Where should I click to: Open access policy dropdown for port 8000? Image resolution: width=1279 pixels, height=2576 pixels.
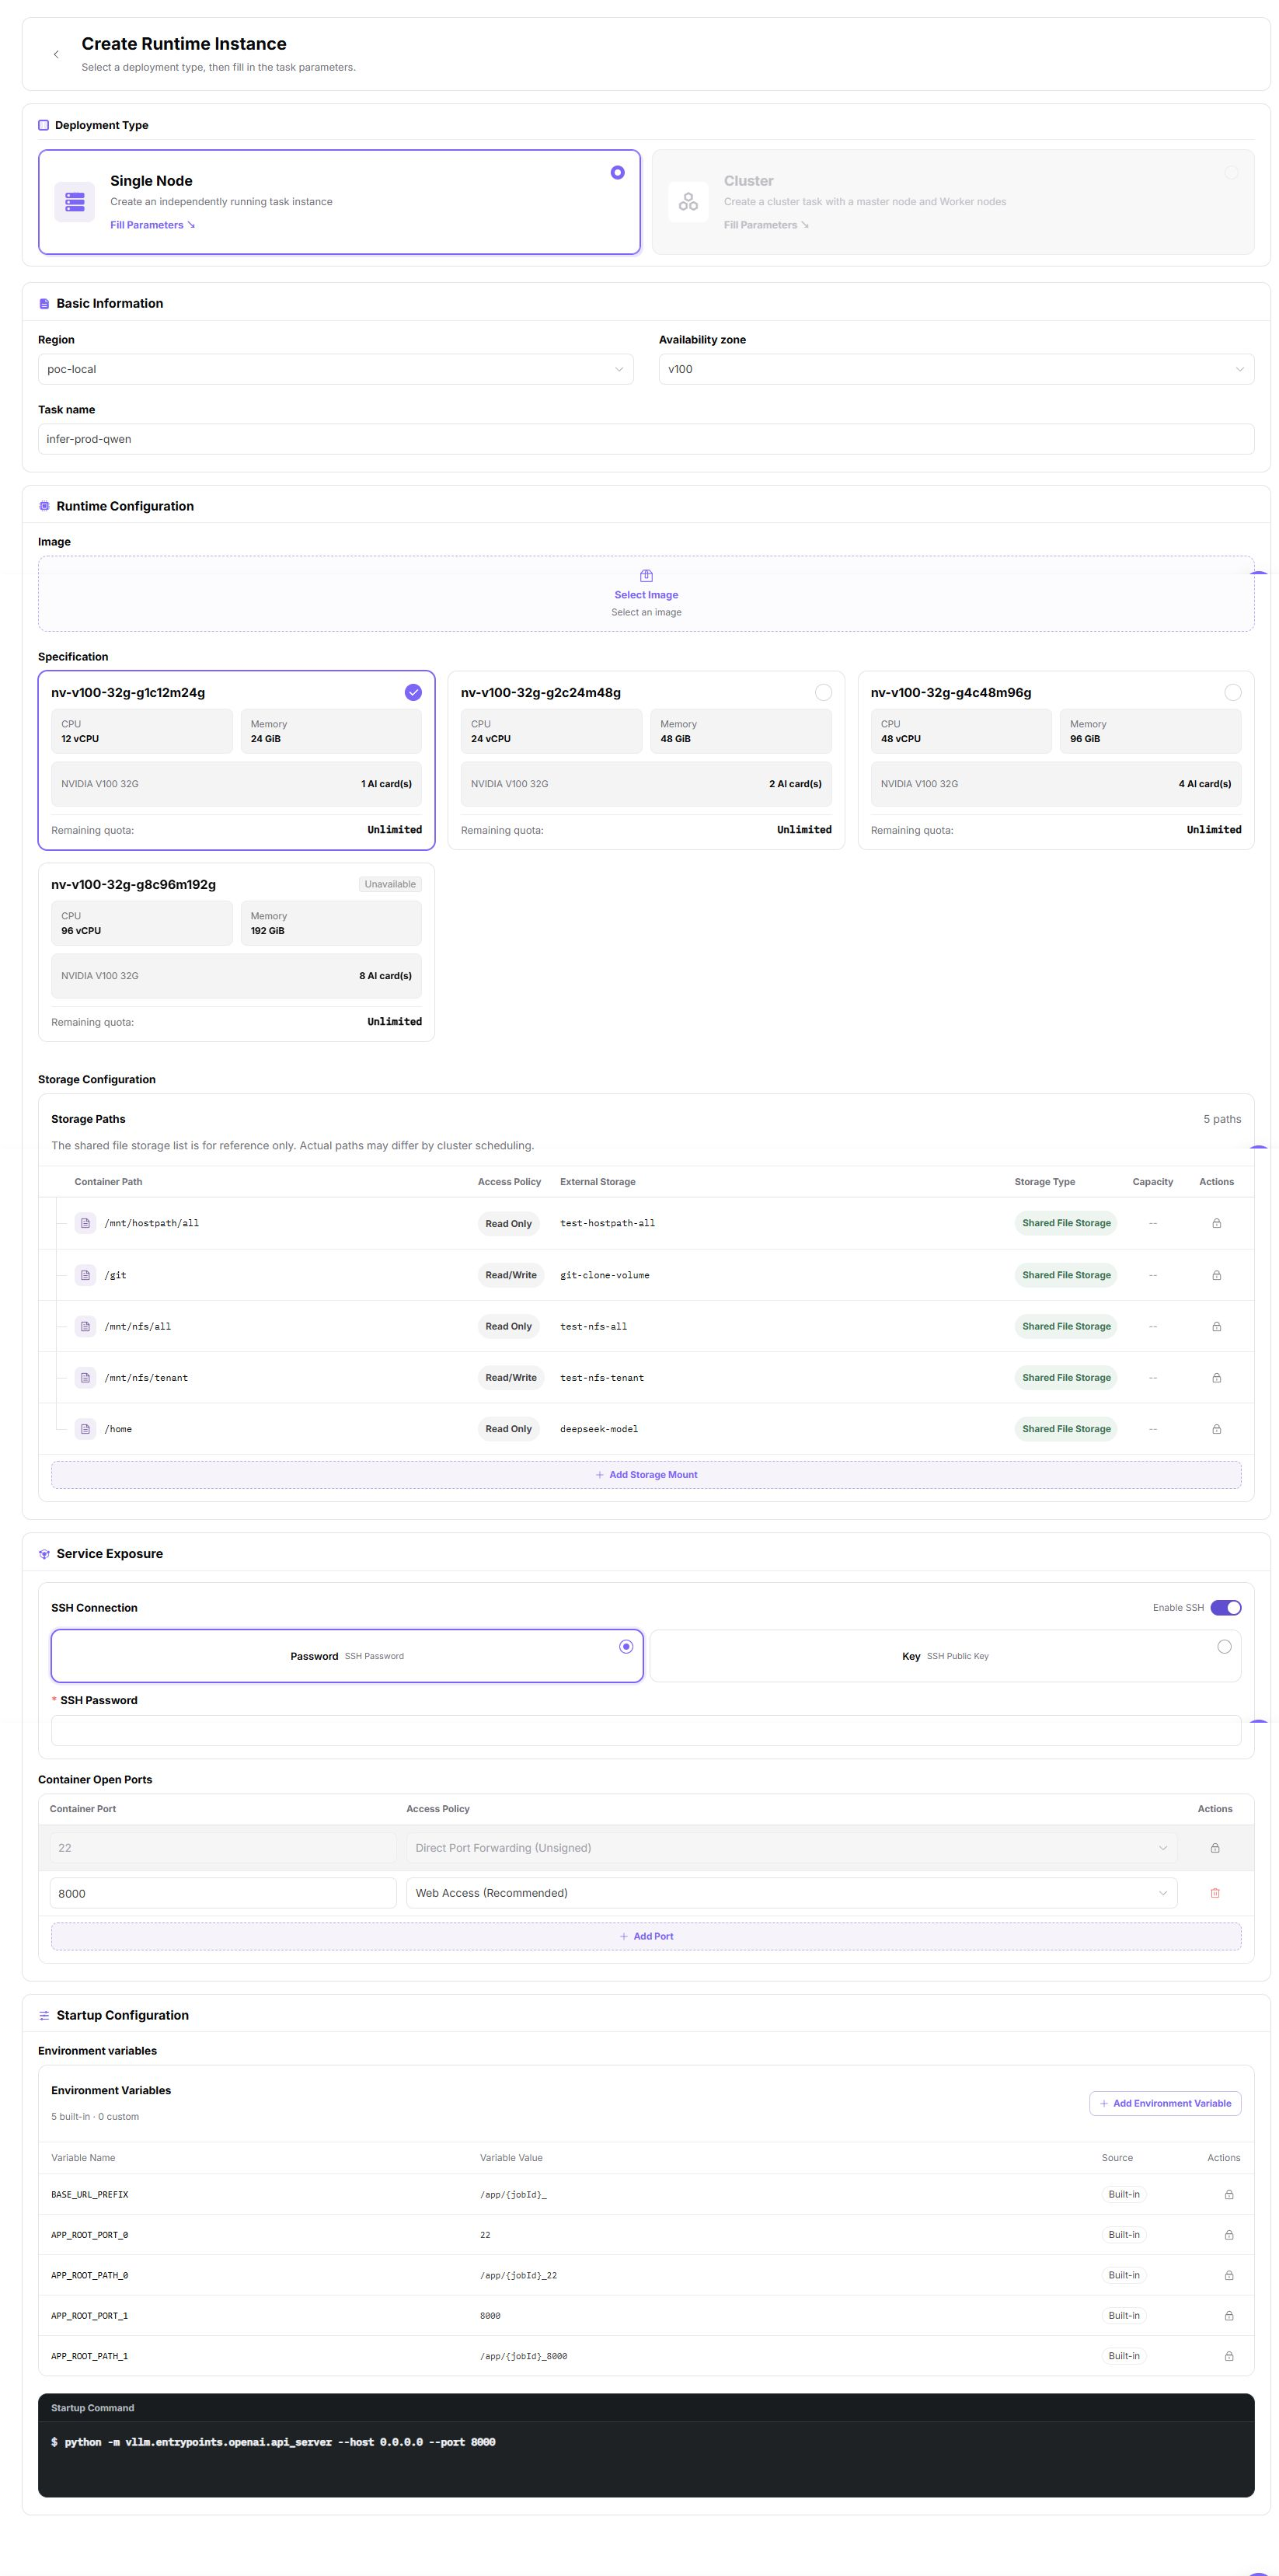[x=791, y=1893]
